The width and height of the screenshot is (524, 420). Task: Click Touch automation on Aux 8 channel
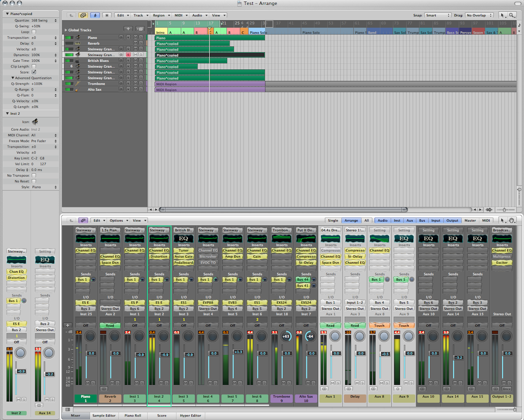[x=379, y=326]
